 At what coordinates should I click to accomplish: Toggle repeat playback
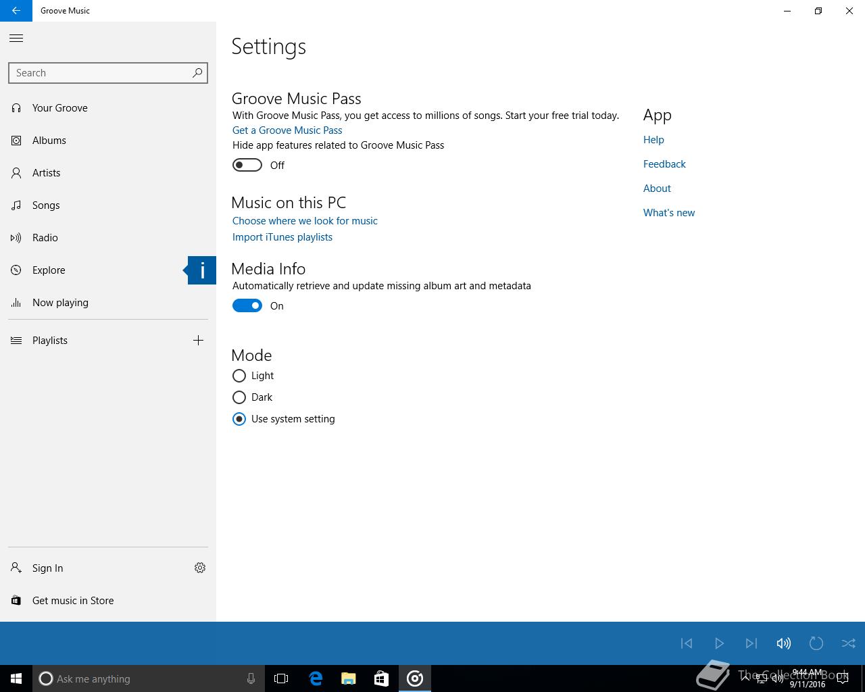coord(816,643)
